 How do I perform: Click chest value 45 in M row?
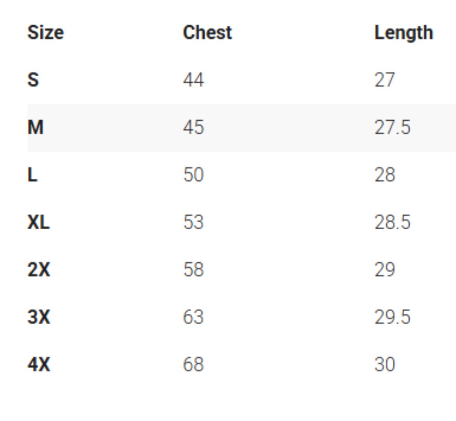point(193,127)
